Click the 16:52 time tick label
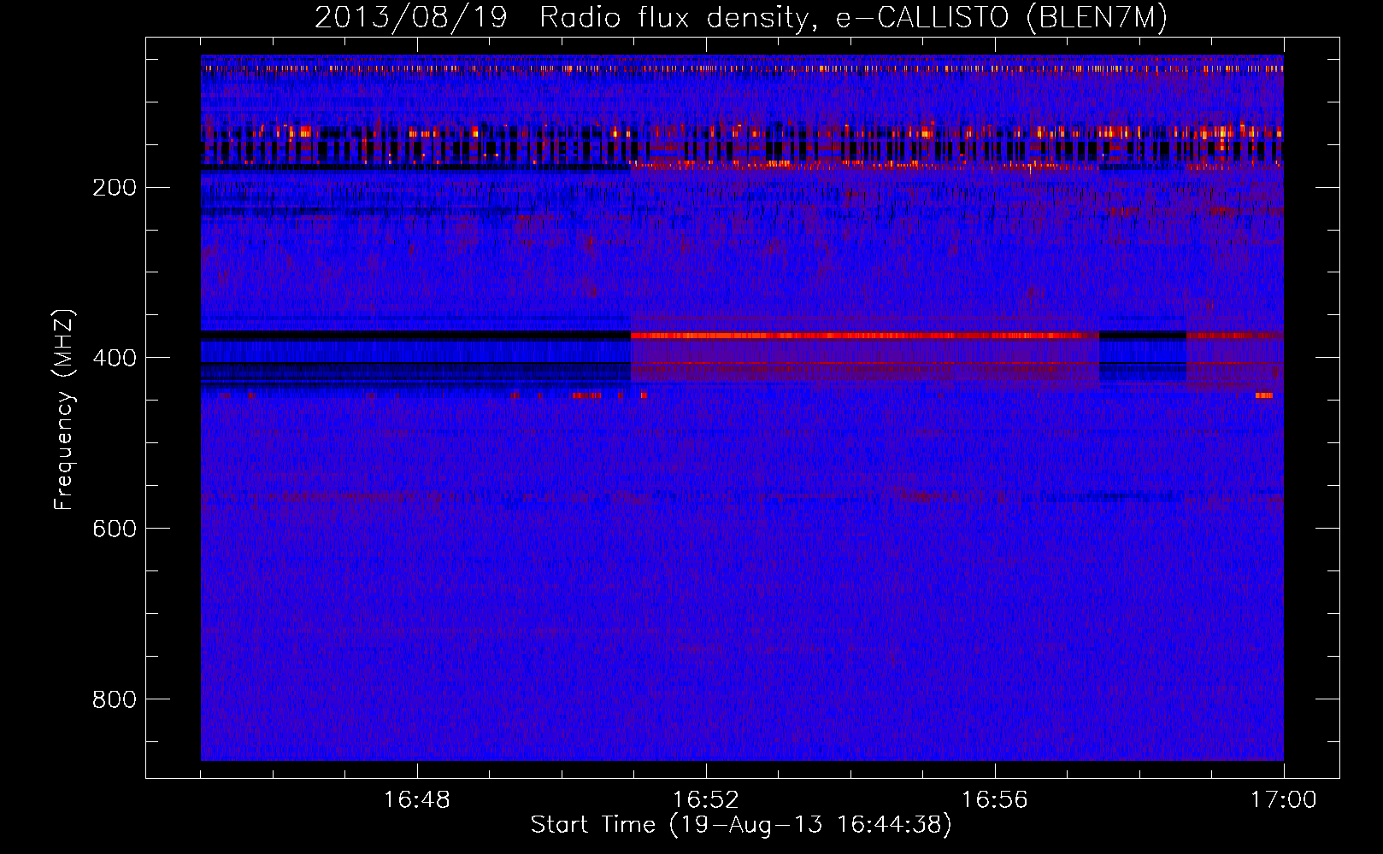This screenshot has height=854, width=1383. tap(706, 800)
